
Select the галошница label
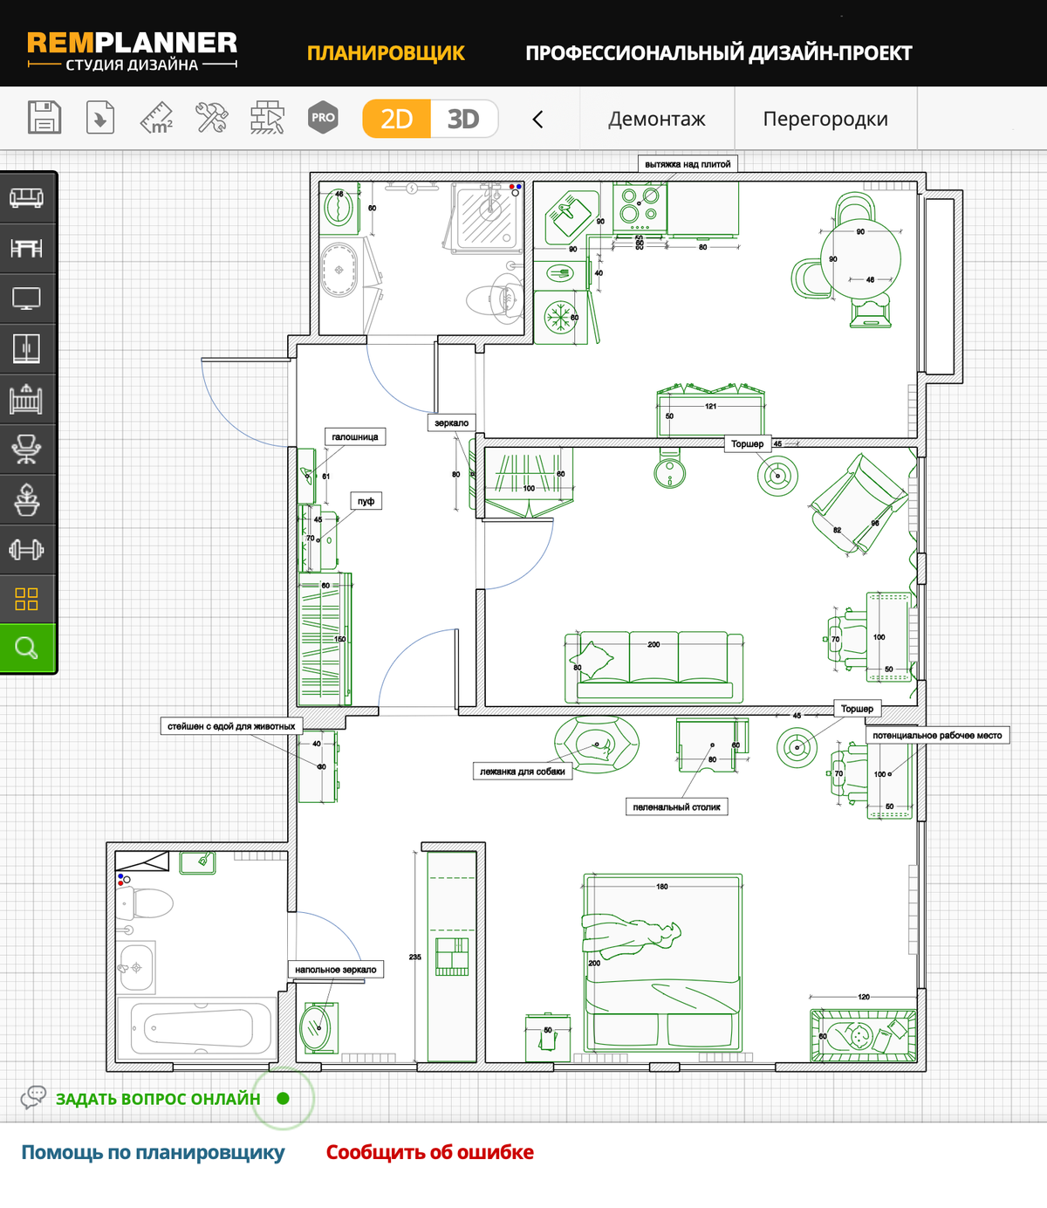[355, 436]
